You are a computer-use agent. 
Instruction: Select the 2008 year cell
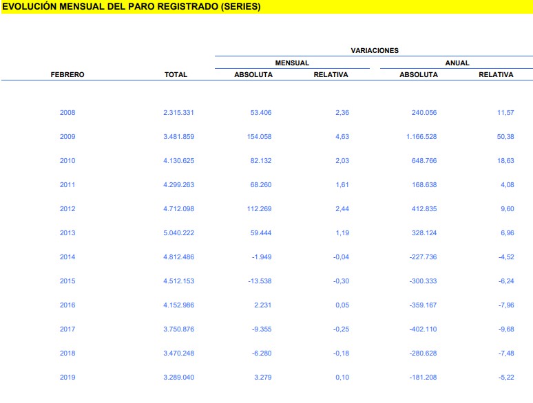[x=67, y=113]
